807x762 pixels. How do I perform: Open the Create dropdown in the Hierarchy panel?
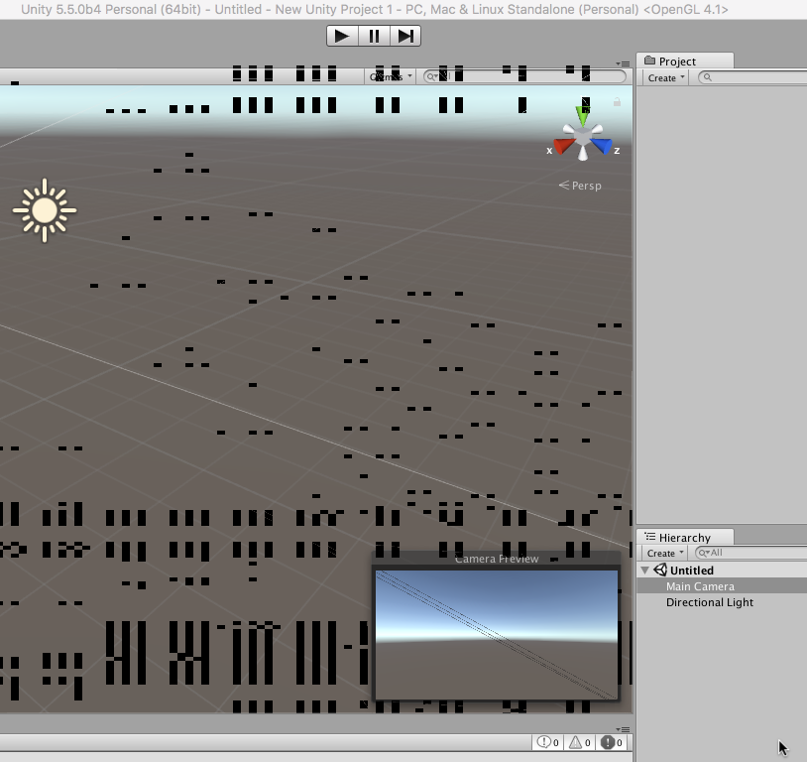pos(662,553)
